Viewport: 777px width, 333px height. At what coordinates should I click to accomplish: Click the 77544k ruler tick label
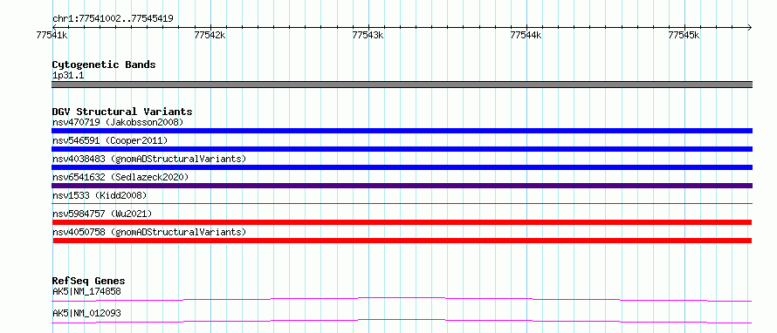point(526,35)
